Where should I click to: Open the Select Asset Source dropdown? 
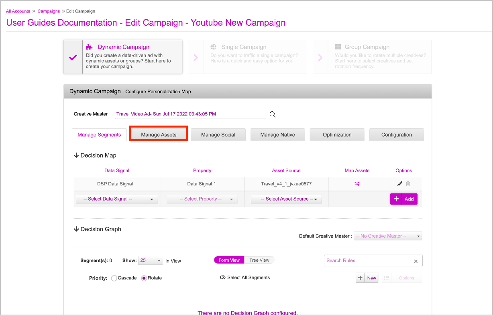(x=286, y=199)
